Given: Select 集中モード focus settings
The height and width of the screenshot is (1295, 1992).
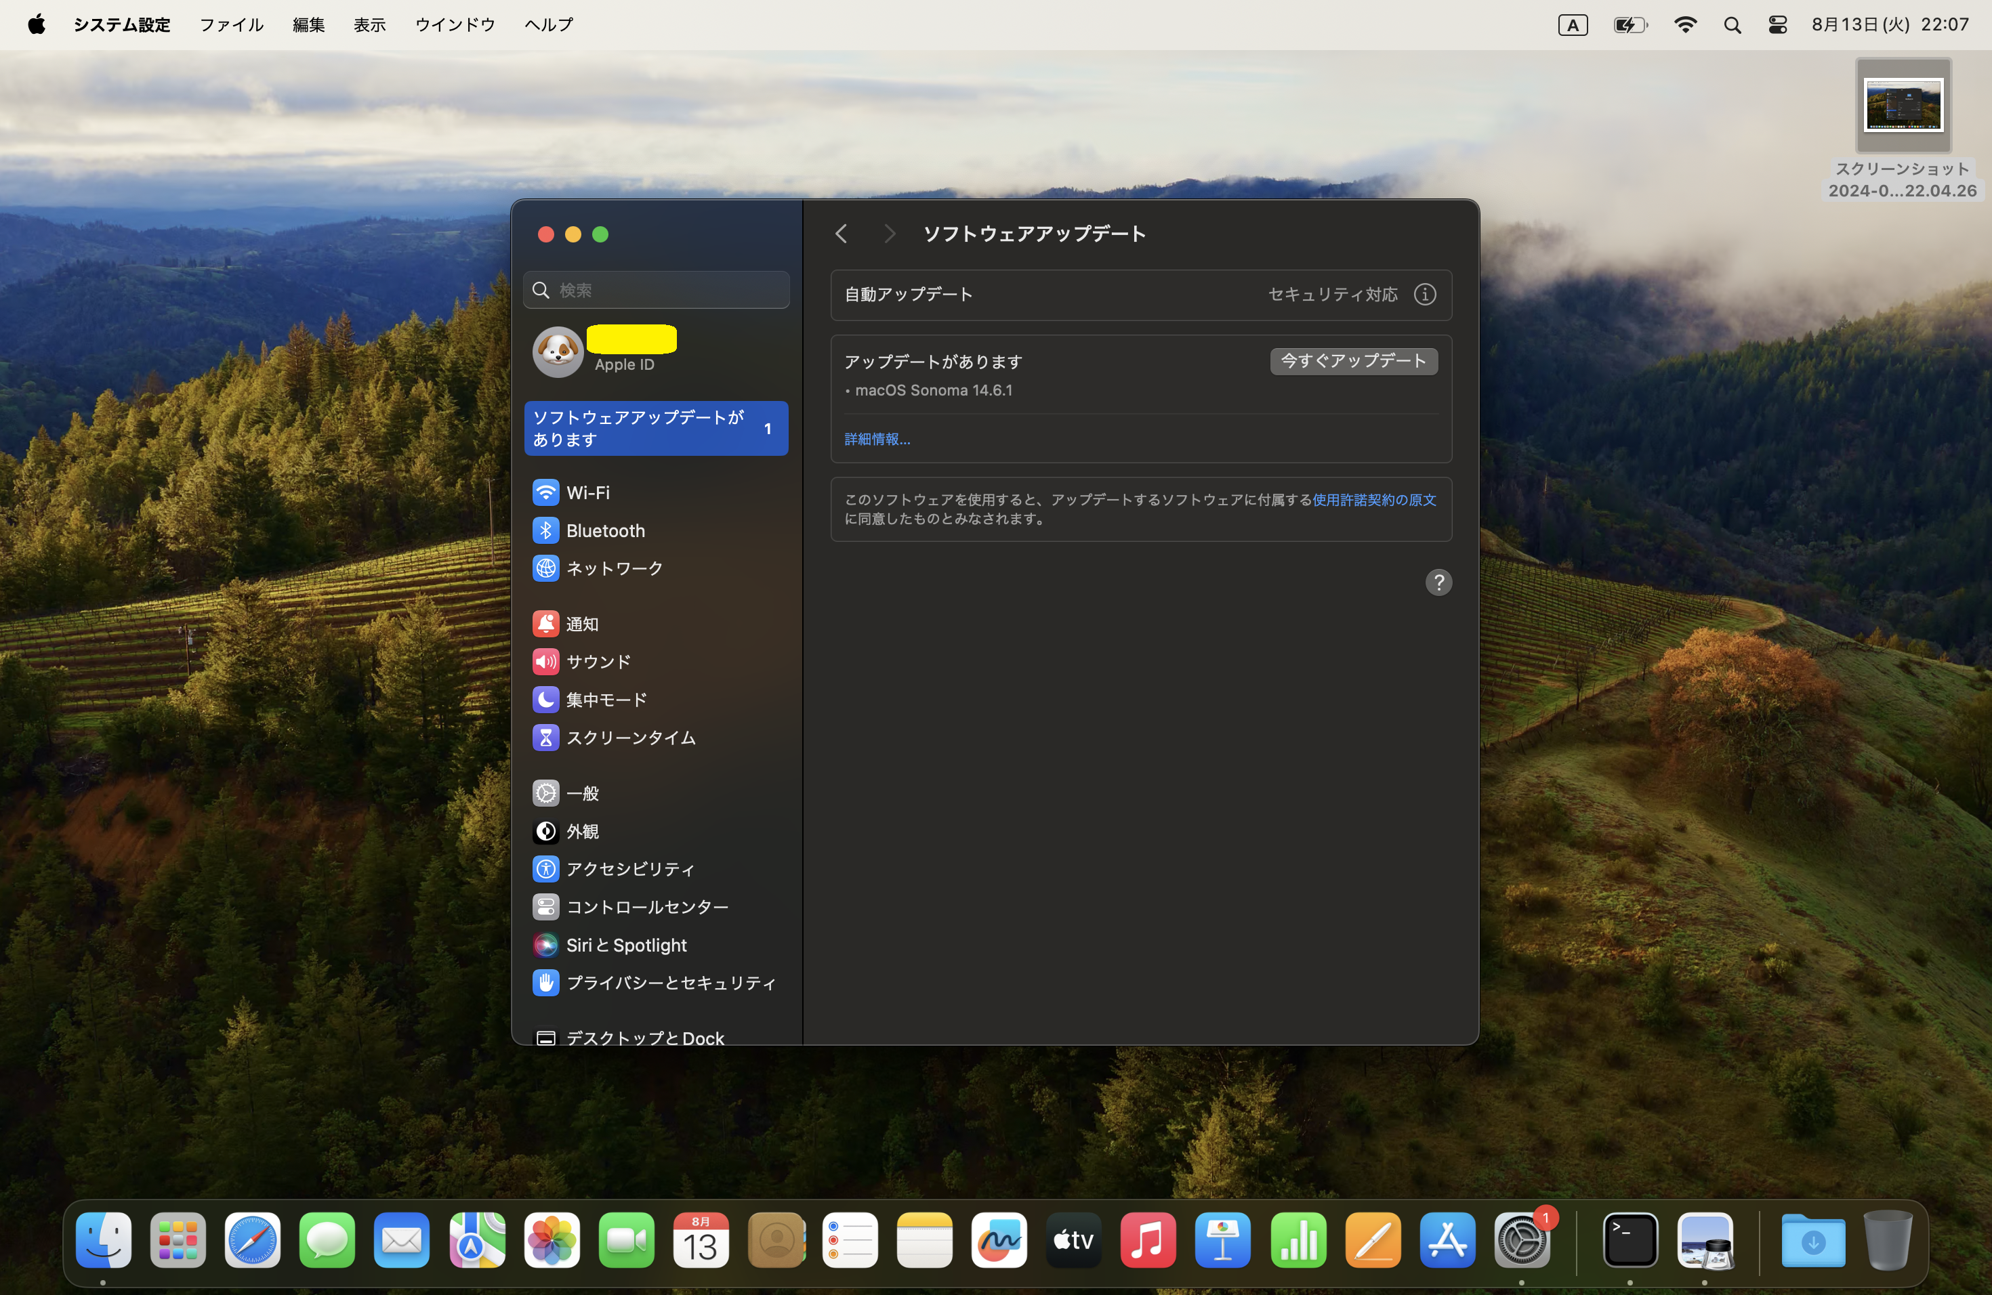Looking at the screenshot, I should coord(606,700).
